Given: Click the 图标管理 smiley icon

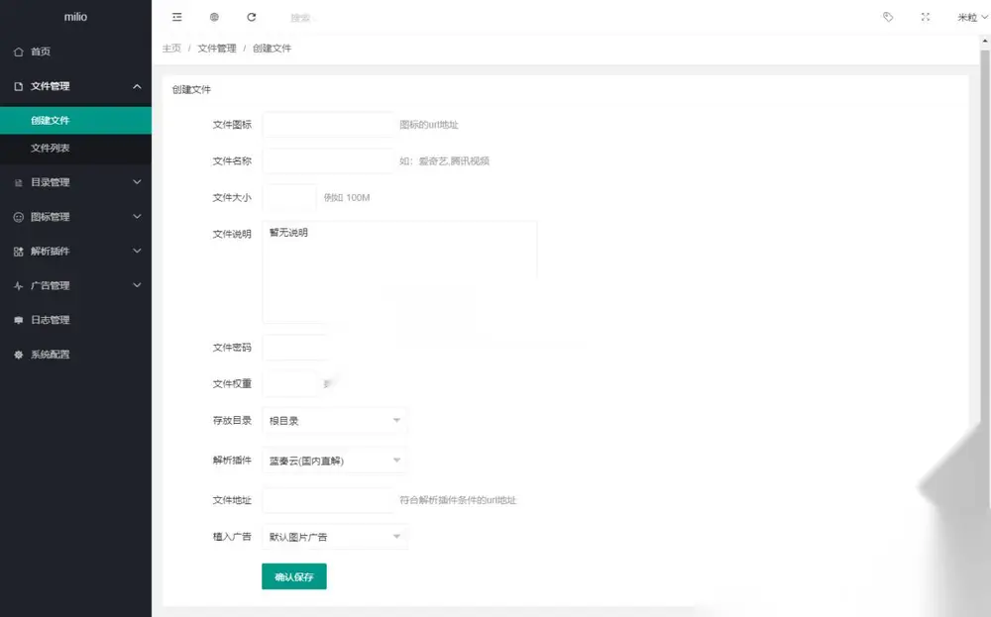Looking at the screenshot, I should 18,217.
